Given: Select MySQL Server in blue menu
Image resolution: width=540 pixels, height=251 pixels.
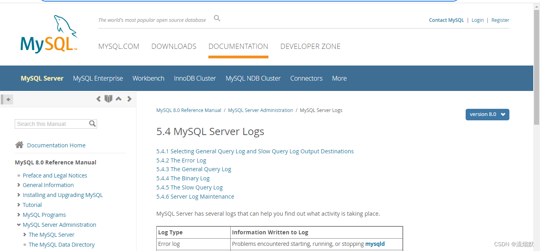Looking at the screenshot, I should pos(42,78).
